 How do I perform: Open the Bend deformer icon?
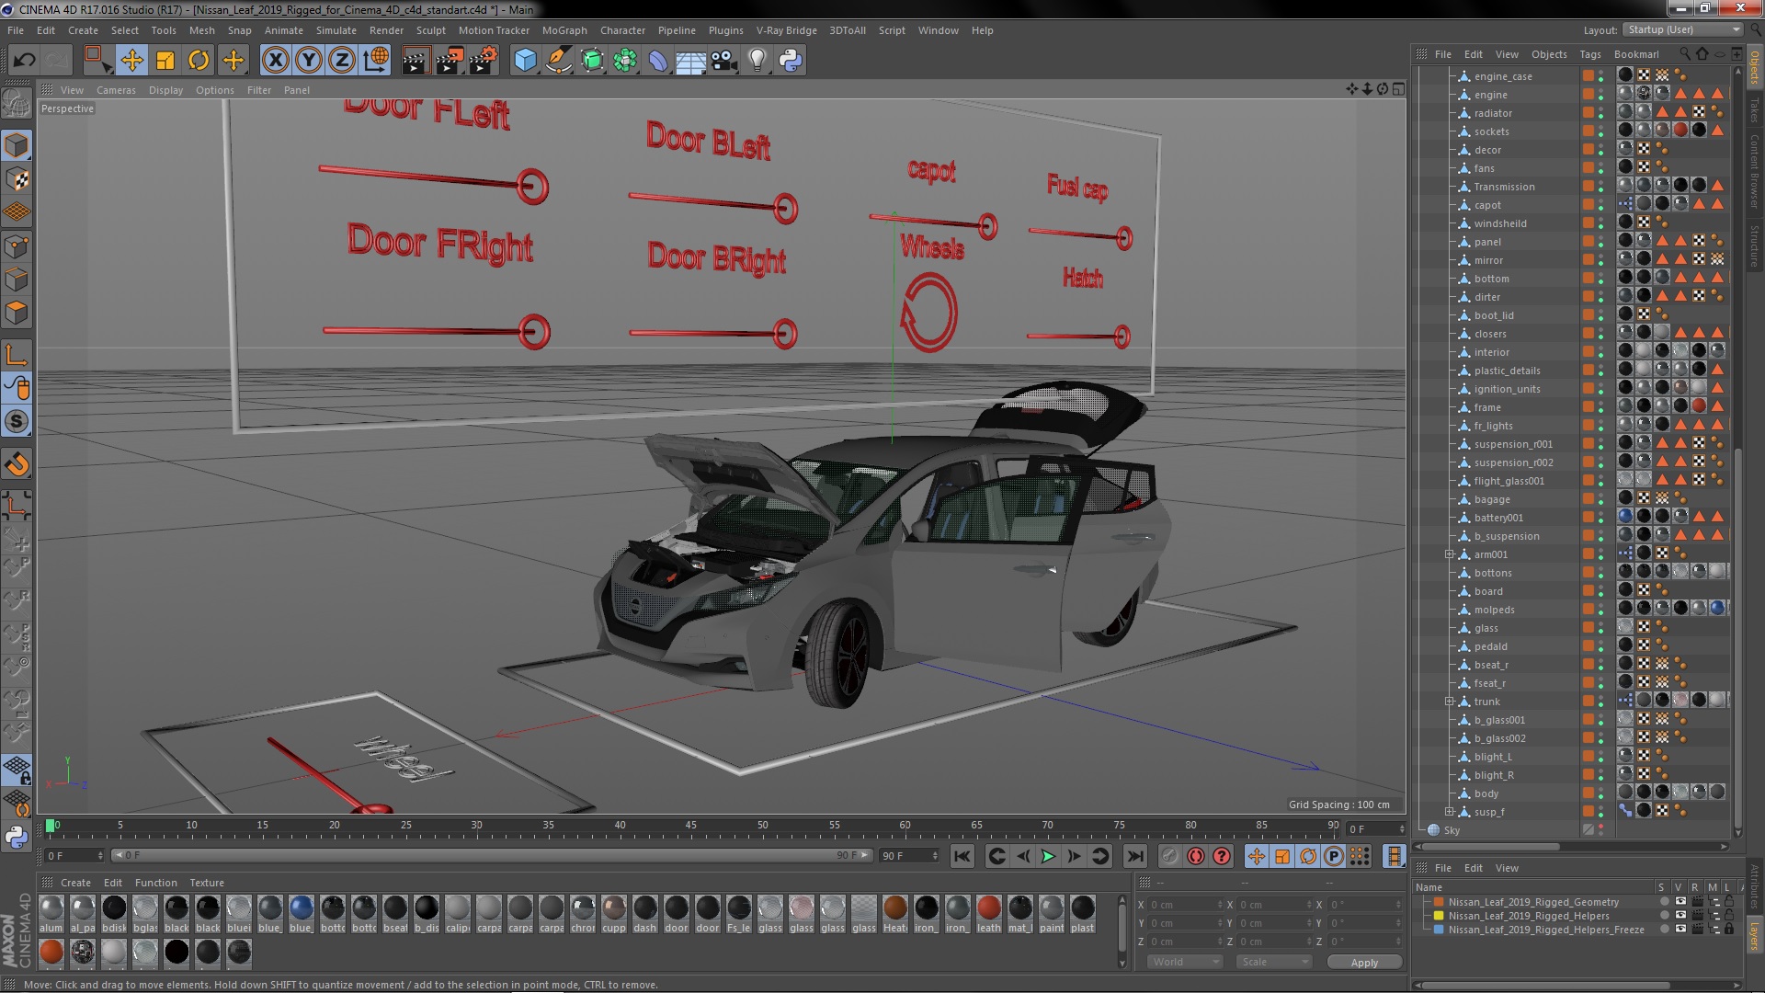point(658,61)
